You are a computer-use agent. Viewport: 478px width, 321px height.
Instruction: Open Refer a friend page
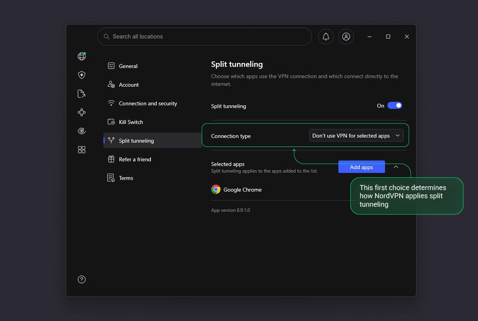pos(153,159)
